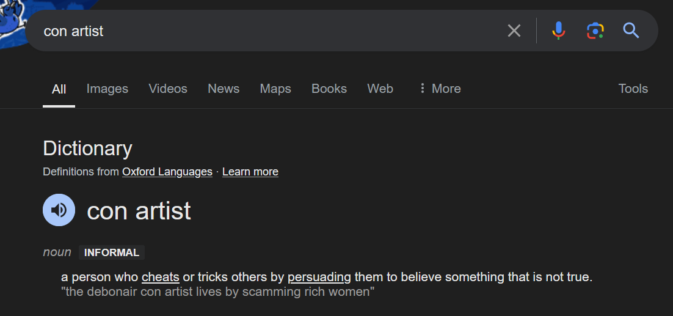Follow the Learn more link
673x316 pixels.
tap(250, 172)
